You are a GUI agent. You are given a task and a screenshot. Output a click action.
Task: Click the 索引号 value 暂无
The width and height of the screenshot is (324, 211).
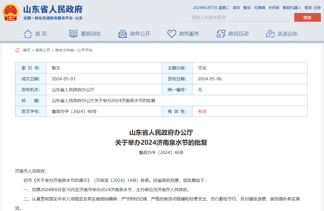point(56,68)
